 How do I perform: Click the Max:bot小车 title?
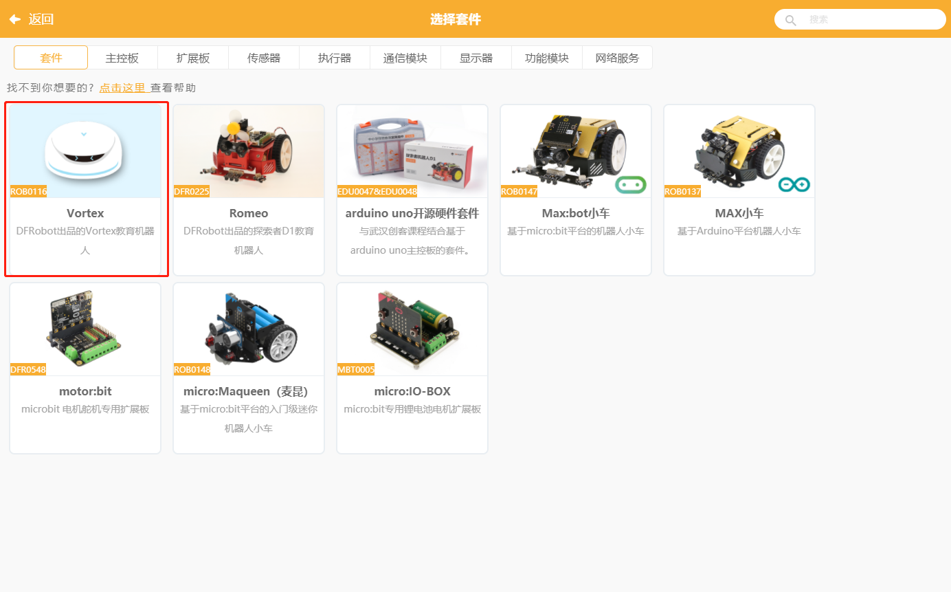pyautogui.click(x=576, y=213)
